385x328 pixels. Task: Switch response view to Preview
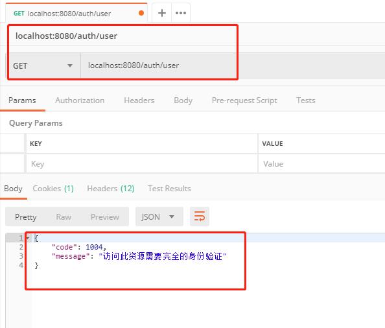[x=105, y=217]
